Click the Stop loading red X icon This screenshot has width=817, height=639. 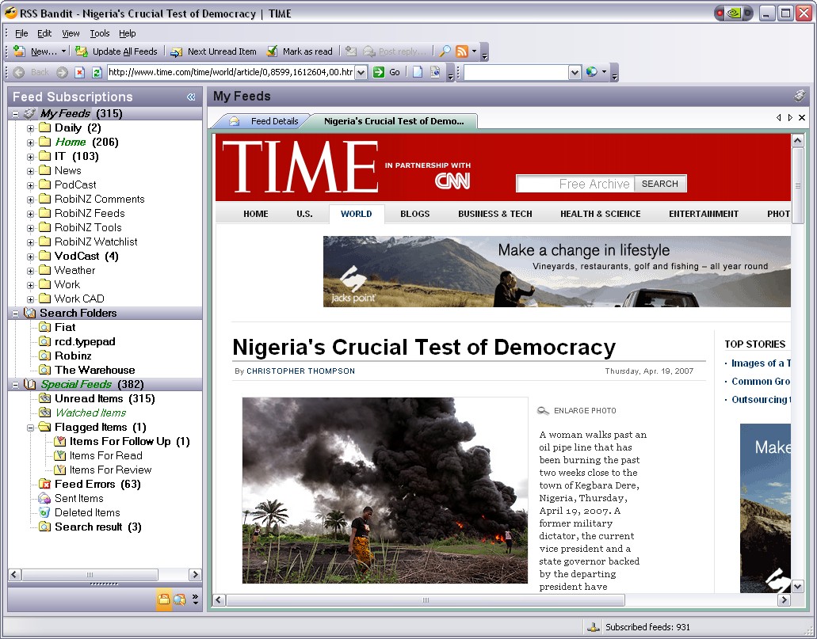[79, 72]
